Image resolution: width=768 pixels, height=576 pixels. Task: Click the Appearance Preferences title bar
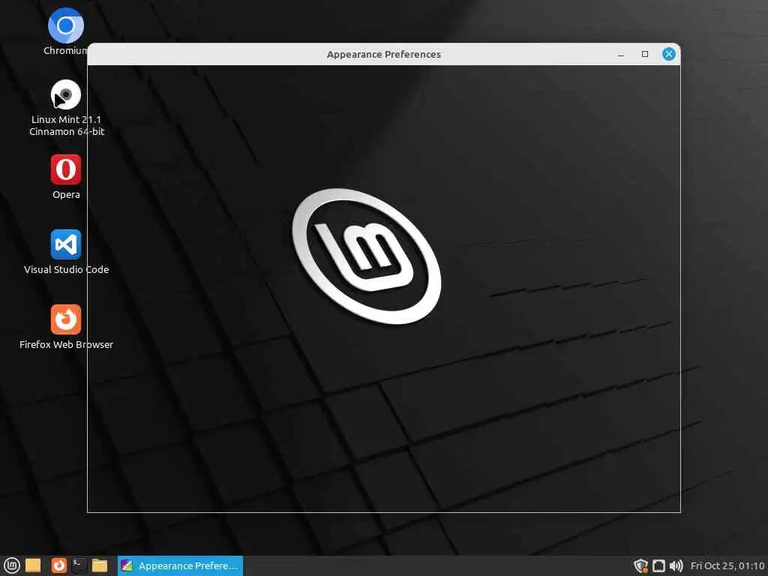point(383,54)
